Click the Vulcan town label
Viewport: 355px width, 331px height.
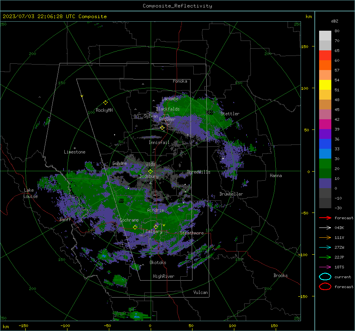pyautogui.click(x=200, y=292)
